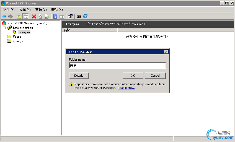Launch PowerShell toolbar icon
Viewport: 235px width, 142px height.
click(x=85, y=16)
